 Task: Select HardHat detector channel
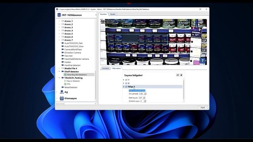click(x=72, y=65)
